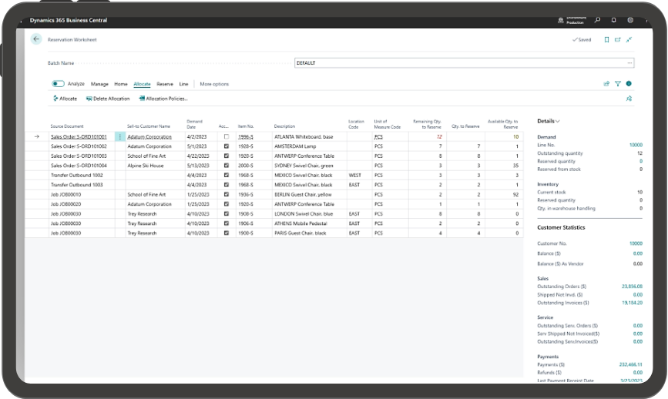668x399 pixels.
Task: Uncheck Accept for Transfer Outbound 1003
Action: [x=227, y=185]
